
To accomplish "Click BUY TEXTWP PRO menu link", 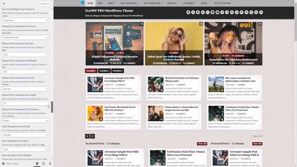I will pyautogui.click(x=222, y=3).
